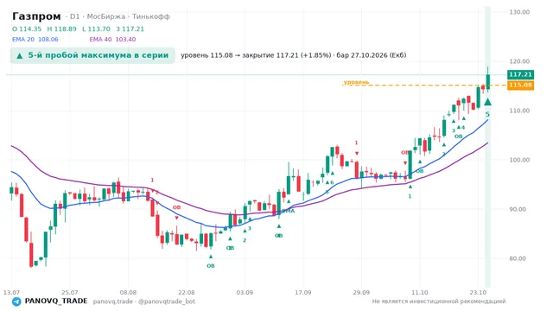Click the blue "EMA 20 108.06" legend entry
This screenshot has width=553, height=311.
(x=35, y=39)
